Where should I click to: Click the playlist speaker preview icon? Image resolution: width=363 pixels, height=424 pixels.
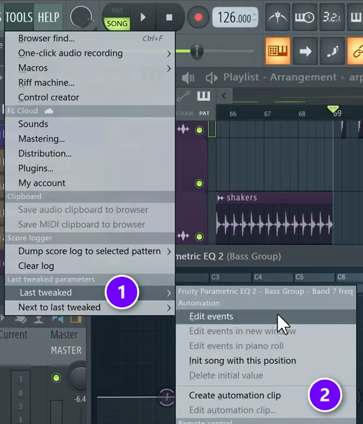pyautogui.click(x=211, y=78)
